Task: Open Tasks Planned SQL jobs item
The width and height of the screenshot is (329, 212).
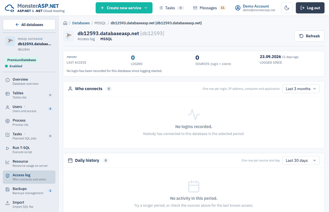Action: 29,136
